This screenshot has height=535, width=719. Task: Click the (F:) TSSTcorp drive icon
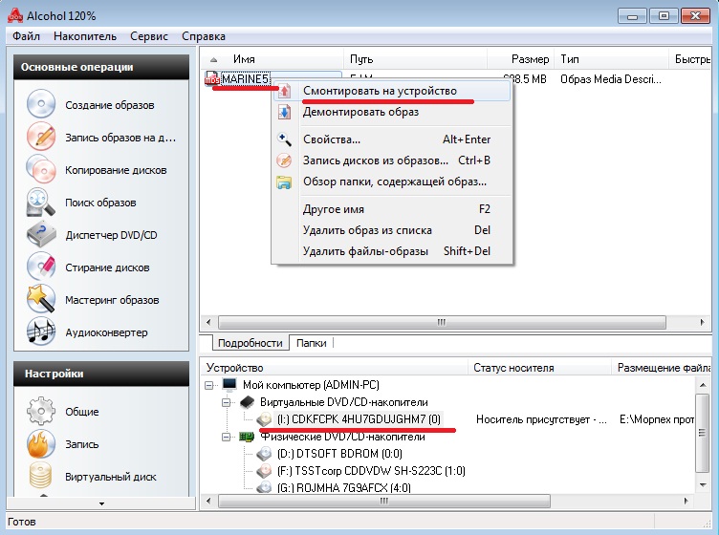264,471
